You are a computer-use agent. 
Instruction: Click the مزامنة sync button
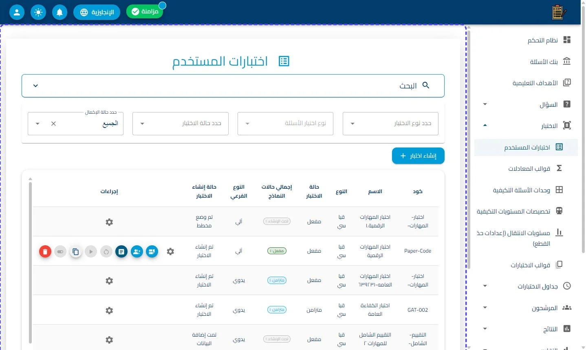tap(145, 11)
